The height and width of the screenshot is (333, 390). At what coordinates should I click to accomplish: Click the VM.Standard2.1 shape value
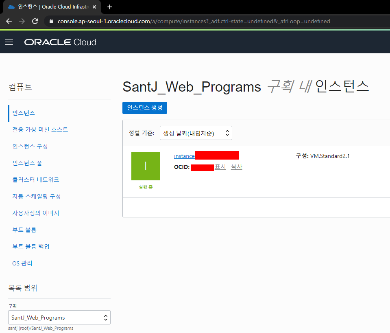pyautogui.click(x=330, y=156)
